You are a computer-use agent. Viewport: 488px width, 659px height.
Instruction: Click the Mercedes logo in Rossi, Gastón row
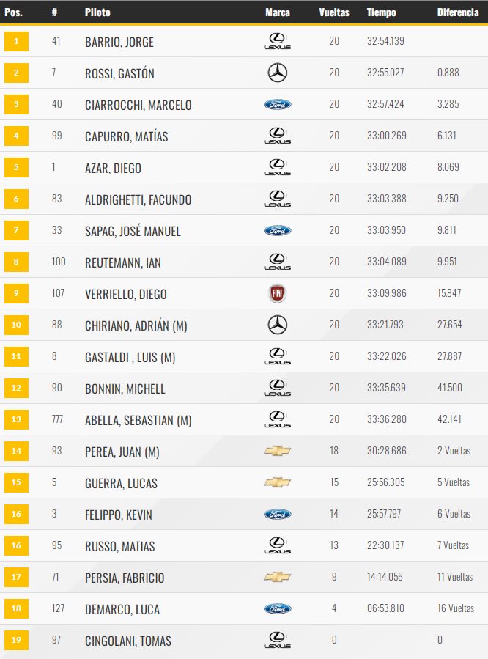(x=277, y=73)
